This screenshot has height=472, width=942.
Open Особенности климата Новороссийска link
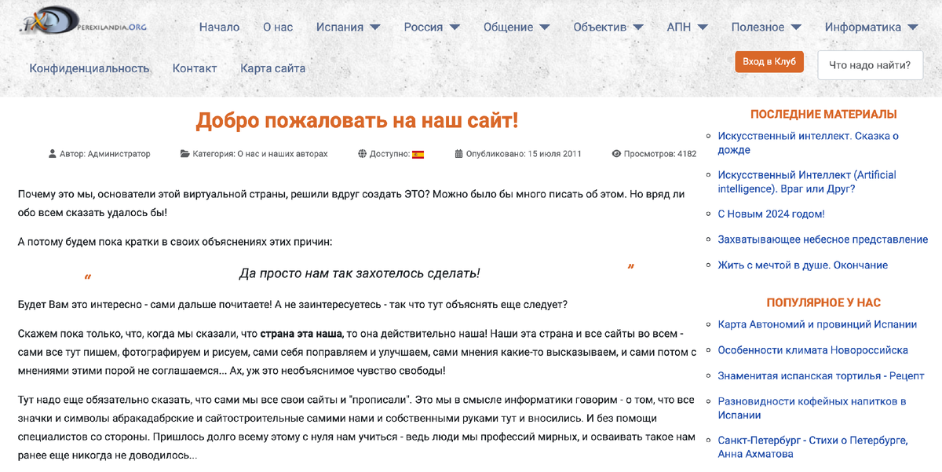point(812,350)
